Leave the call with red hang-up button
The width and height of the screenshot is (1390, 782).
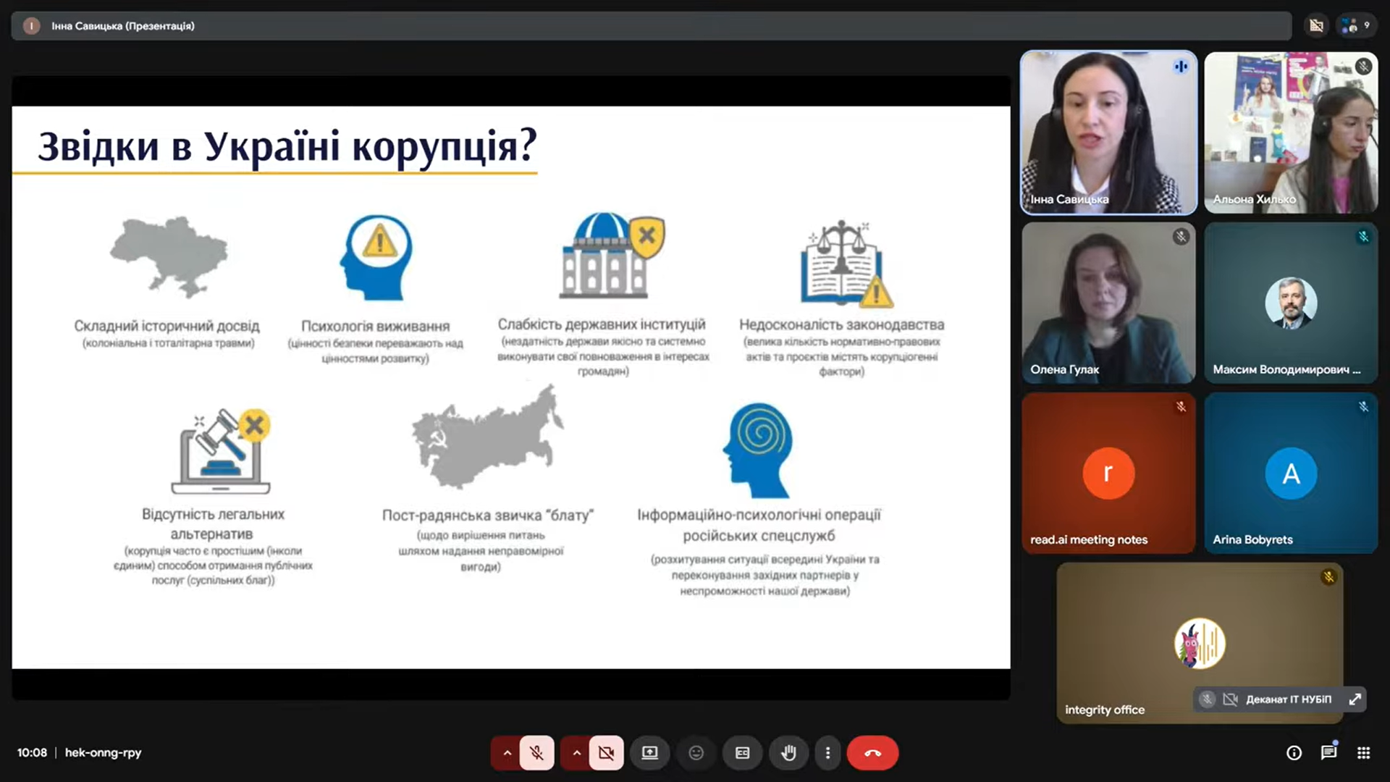[872, 753]
